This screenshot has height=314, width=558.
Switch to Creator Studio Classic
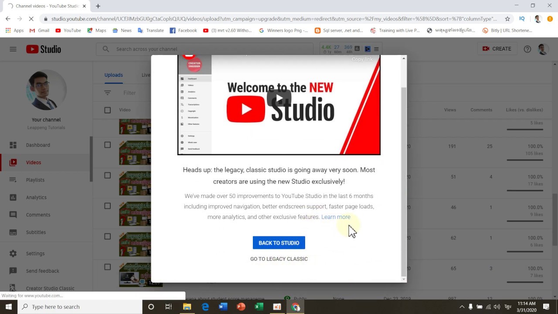click(x=50, y=288)
